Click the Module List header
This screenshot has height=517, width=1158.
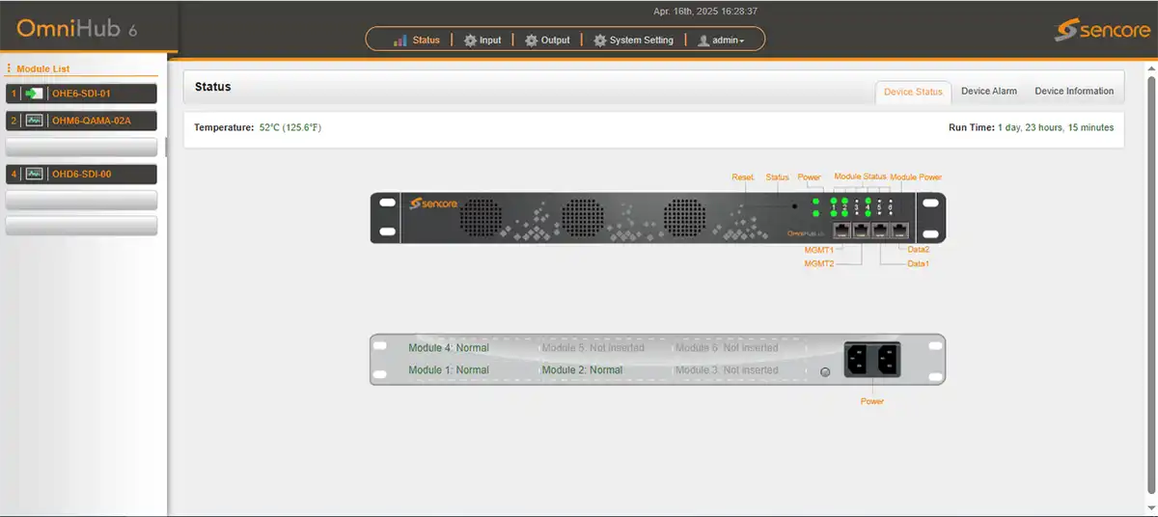click(x=43, y=68)
